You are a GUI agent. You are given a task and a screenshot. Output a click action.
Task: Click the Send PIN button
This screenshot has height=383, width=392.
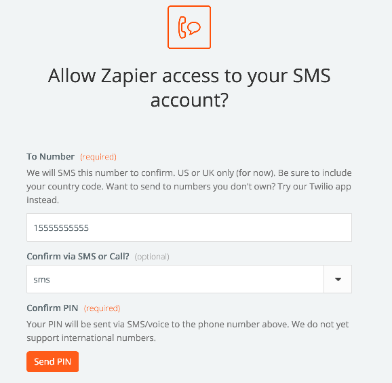point(52,361)
